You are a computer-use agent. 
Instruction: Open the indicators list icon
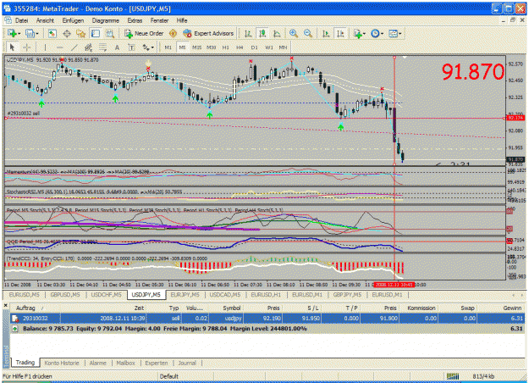pyautogui.click(x=357, y=33)
